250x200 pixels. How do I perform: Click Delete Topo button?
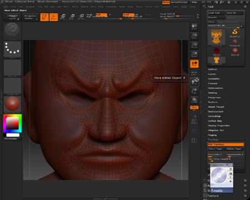coord(234,149)
